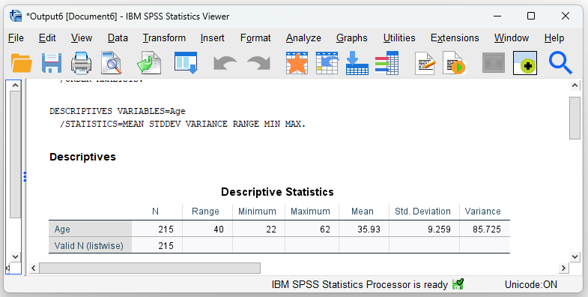Open the Help menu
Screen dimensions: 588x297
click(554, 38)
